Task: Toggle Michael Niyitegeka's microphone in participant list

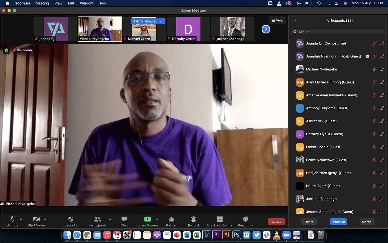Action: coord(374,69)
